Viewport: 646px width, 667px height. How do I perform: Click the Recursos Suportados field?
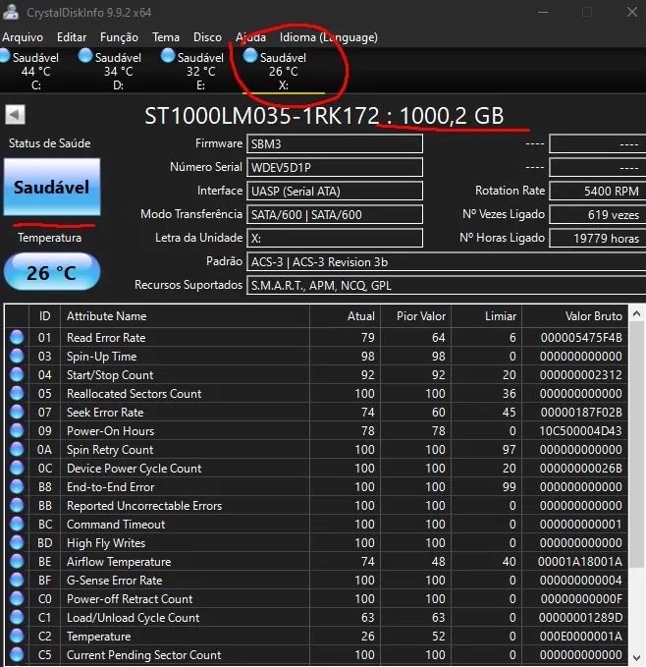click(x=447, y=285)
